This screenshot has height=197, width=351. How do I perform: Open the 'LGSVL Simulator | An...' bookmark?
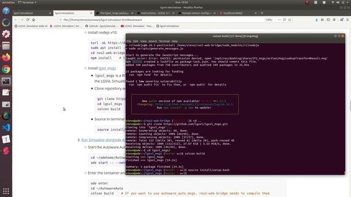point(66,26)
